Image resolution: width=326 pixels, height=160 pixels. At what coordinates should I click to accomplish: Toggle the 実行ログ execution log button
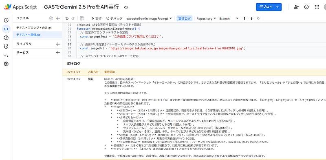tap(185, 18)
